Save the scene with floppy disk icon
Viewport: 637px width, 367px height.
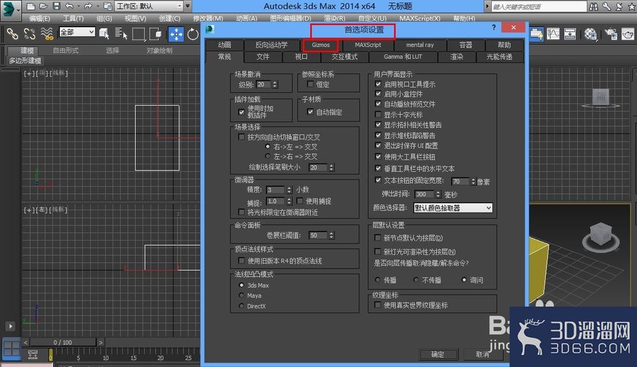pyautogui.click(x=57, y=6)
